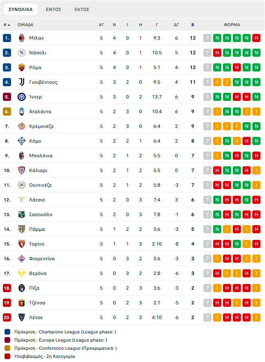Select the ΣΥΝΟΛΙΚΑ tab

point(20,9)
